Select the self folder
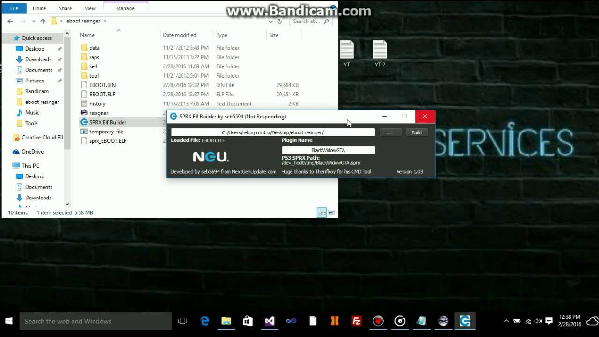This screenshot has width=599, height=337. (x=94, y=66)
